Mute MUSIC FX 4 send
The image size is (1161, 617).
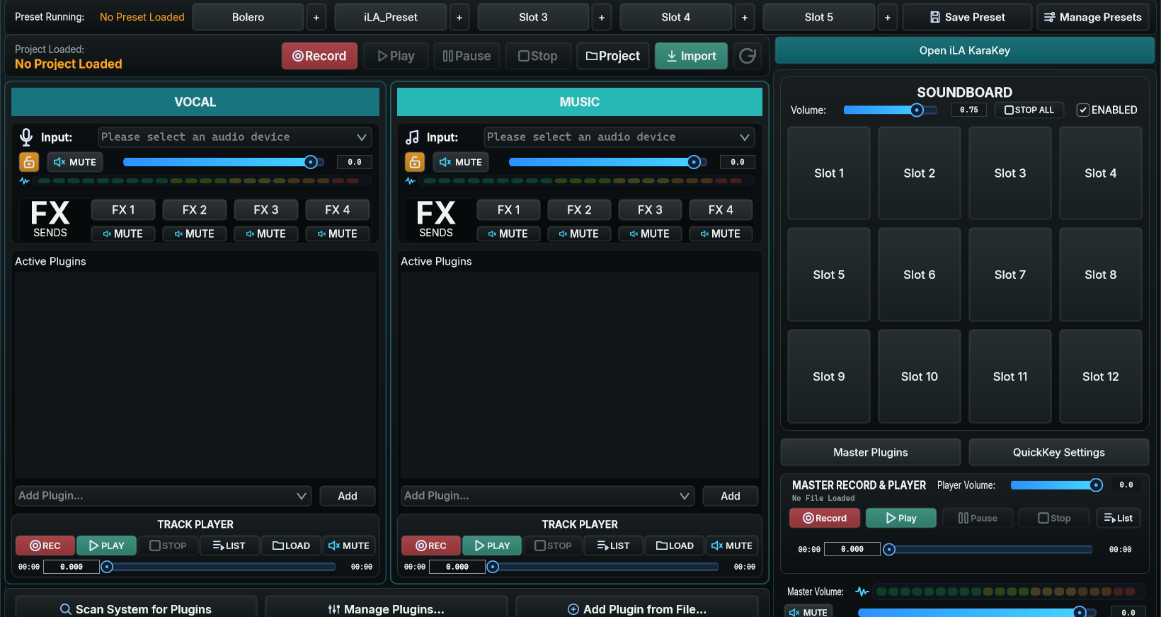[721, 233]
